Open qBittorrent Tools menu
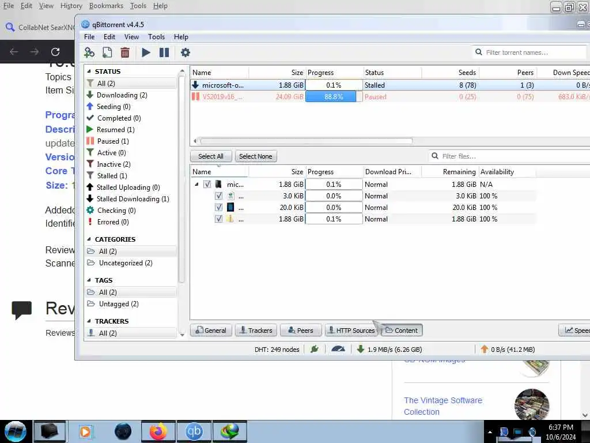 [156, 37]
